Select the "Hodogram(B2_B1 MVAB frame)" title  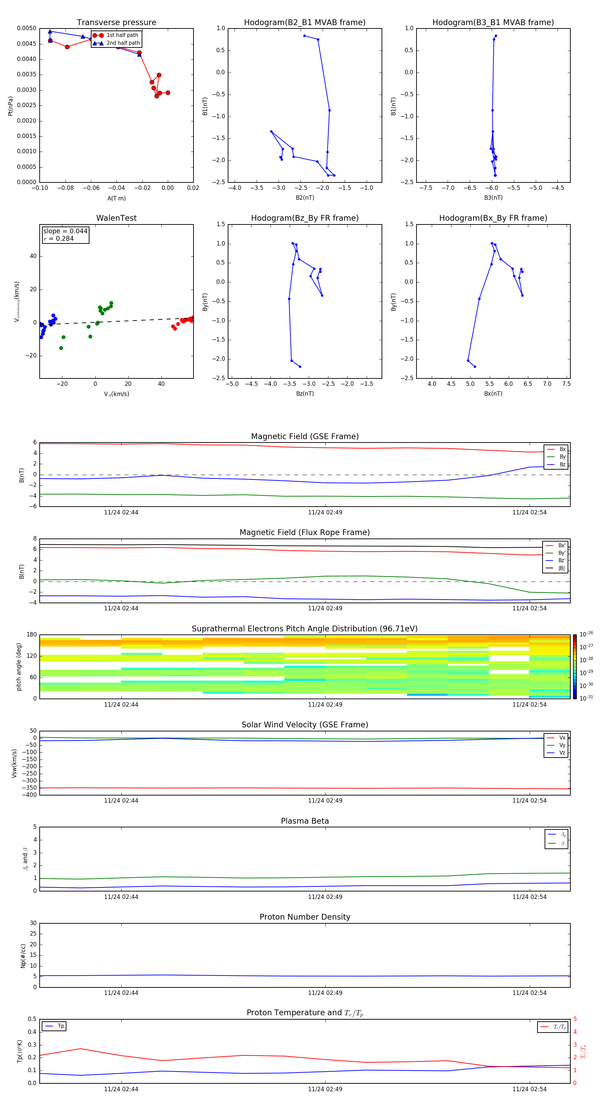click(x=305, y=23)
